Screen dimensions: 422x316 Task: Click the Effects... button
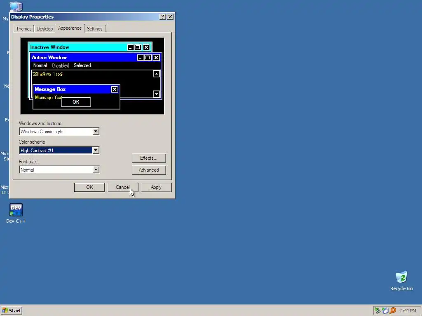[x=149, y=158]
